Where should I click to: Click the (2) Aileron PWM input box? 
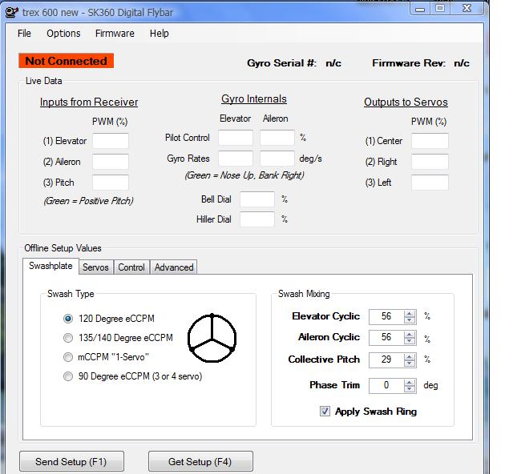[x=111, y=162]
